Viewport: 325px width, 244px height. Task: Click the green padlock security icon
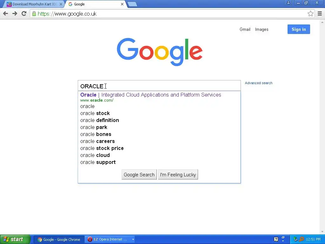click(34, 14)
